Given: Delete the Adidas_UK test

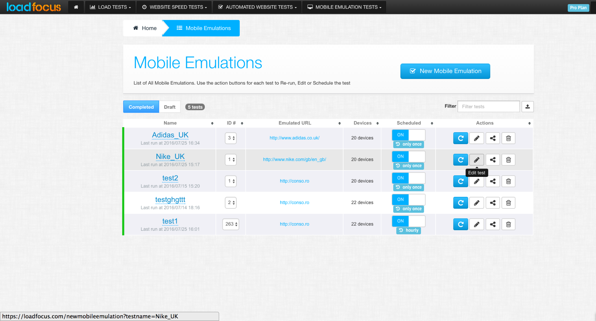Looking at the screenshot, I should tap(508, 138).
